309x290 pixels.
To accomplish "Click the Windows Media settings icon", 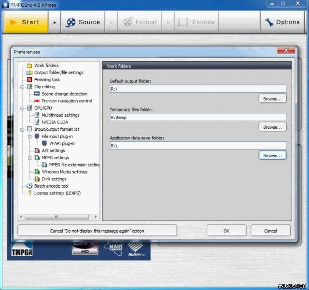I will point(37,172).
